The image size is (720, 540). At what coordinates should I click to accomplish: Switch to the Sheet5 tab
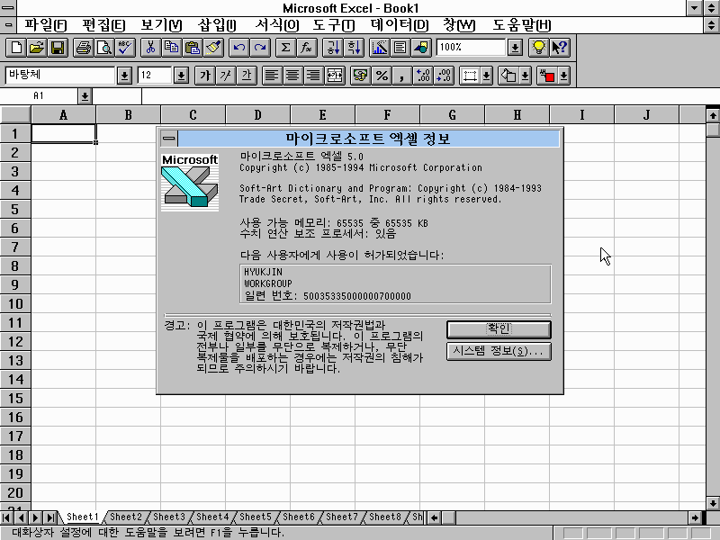pos(256,517)
